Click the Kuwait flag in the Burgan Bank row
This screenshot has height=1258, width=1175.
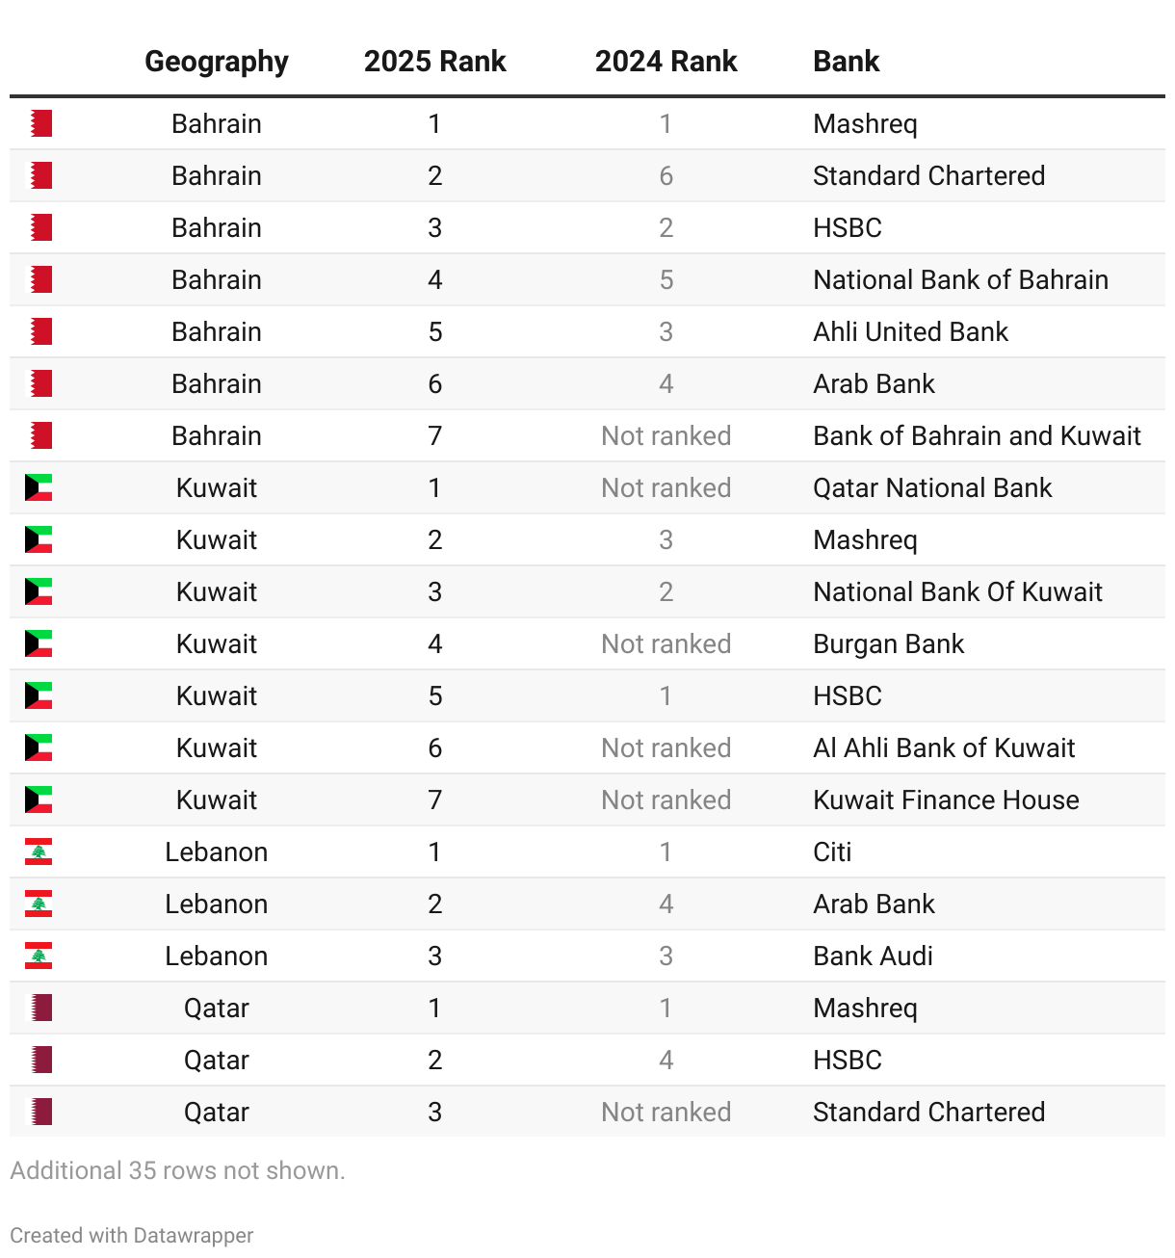[x=39, y=643]
